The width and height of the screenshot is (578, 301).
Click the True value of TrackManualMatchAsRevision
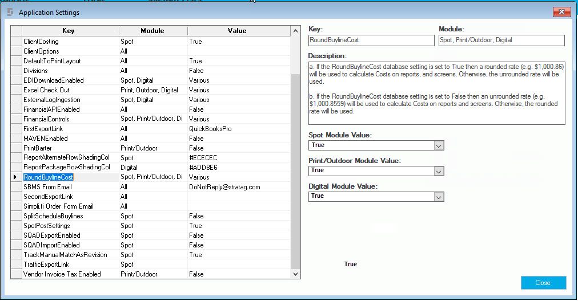(239, 255)
